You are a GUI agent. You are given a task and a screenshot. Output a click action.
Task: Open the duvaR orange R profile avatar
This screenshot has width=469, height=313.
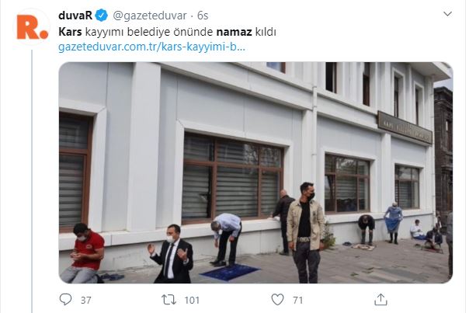pos(32,27)
